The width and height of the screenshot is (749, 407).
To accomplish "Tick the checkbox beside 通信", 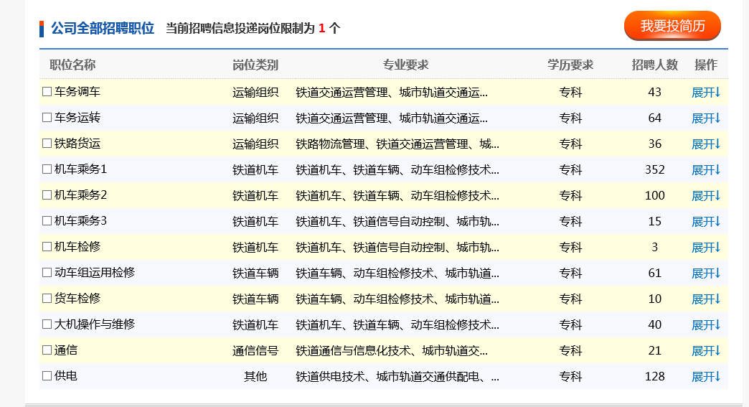I will 47,350.
